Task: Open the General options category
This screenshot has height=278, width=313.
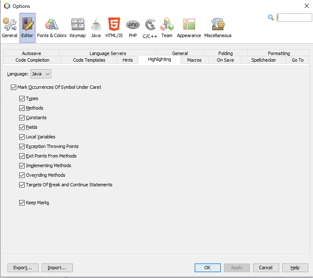Action: pyautogui.click(x=9, y=28)
